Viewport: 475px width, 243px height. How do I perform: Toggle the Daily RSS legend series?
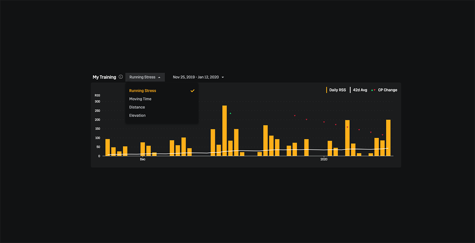tap(337, 90)
